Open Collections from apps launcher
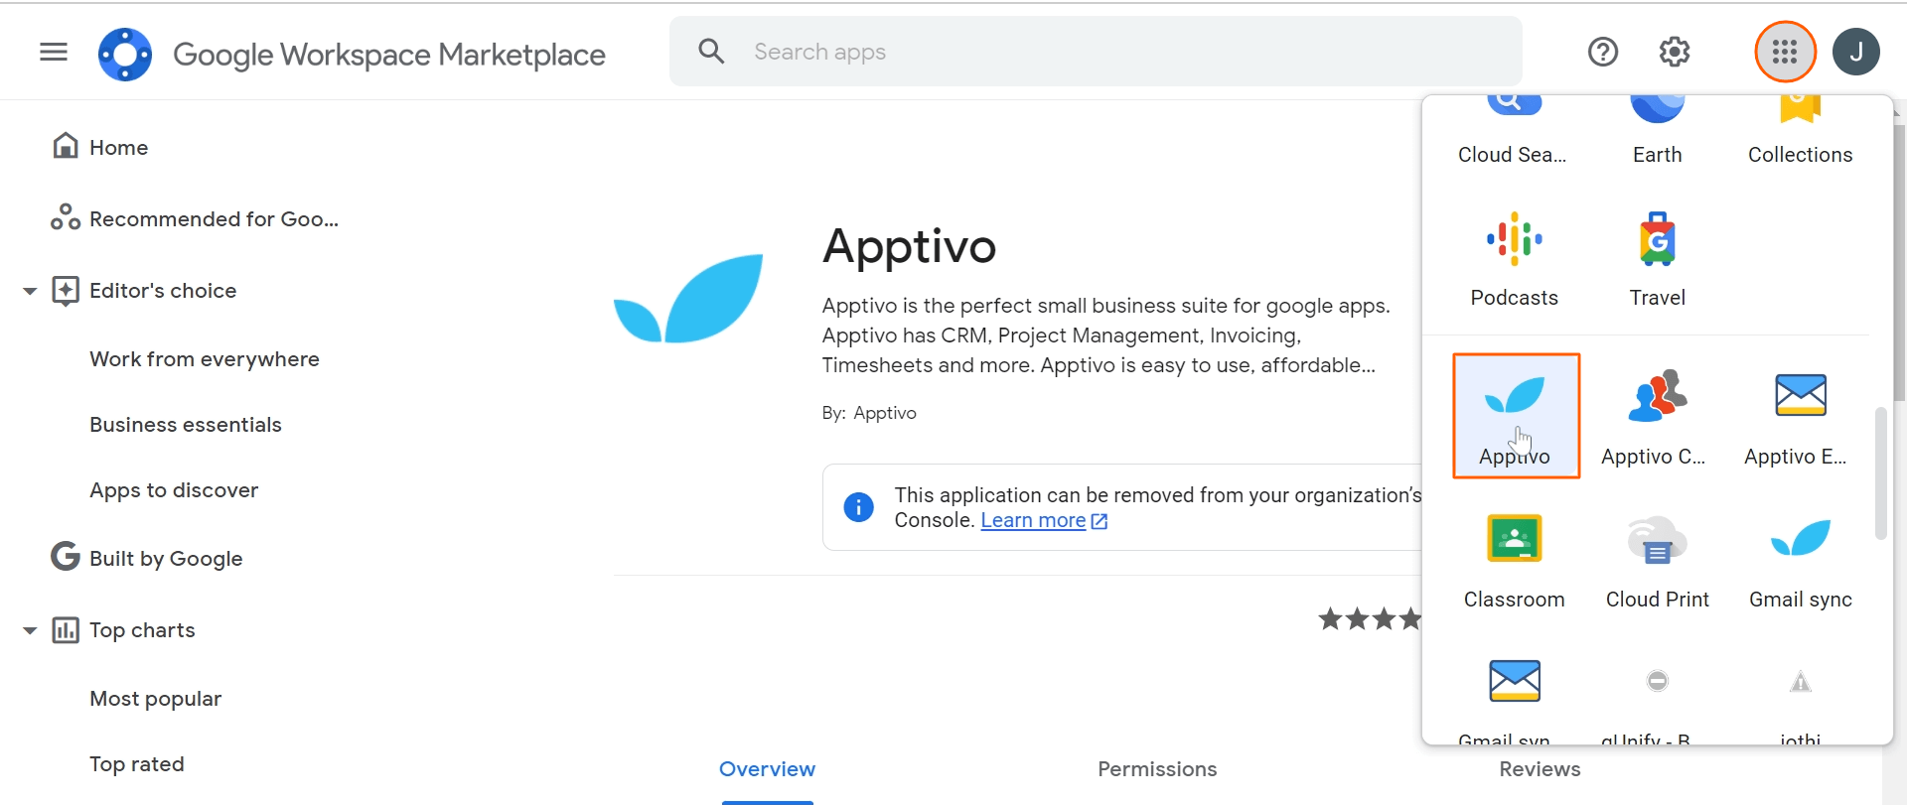This screenshot has height=805, width=1907. (x=1800, y=131)
